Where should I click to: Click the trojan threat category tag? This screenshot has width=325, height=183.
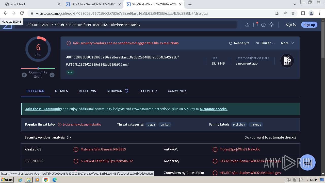click(151, 125)
